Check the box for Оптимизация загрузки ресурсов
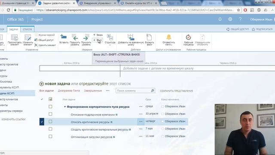Viewport: 275px width, 155px height. (x=50, y=136)
